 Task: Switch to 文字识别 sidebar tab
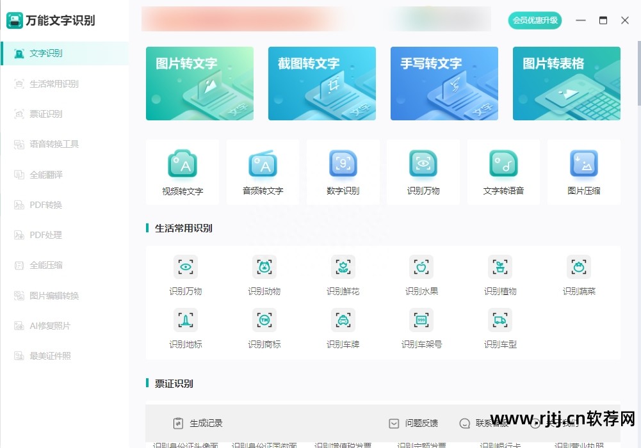coord(65,53)
